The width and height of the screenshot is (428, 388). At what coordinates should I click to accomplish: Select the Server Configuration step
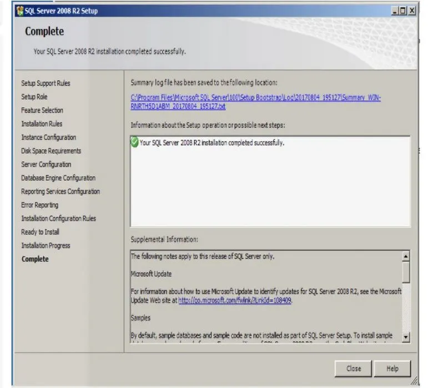click(46, 164)
